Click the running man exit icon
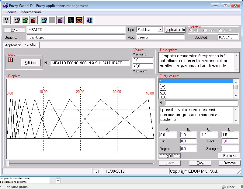Image resolution: width=243 pixels, height=189 pixels. [x=90, y=20]
